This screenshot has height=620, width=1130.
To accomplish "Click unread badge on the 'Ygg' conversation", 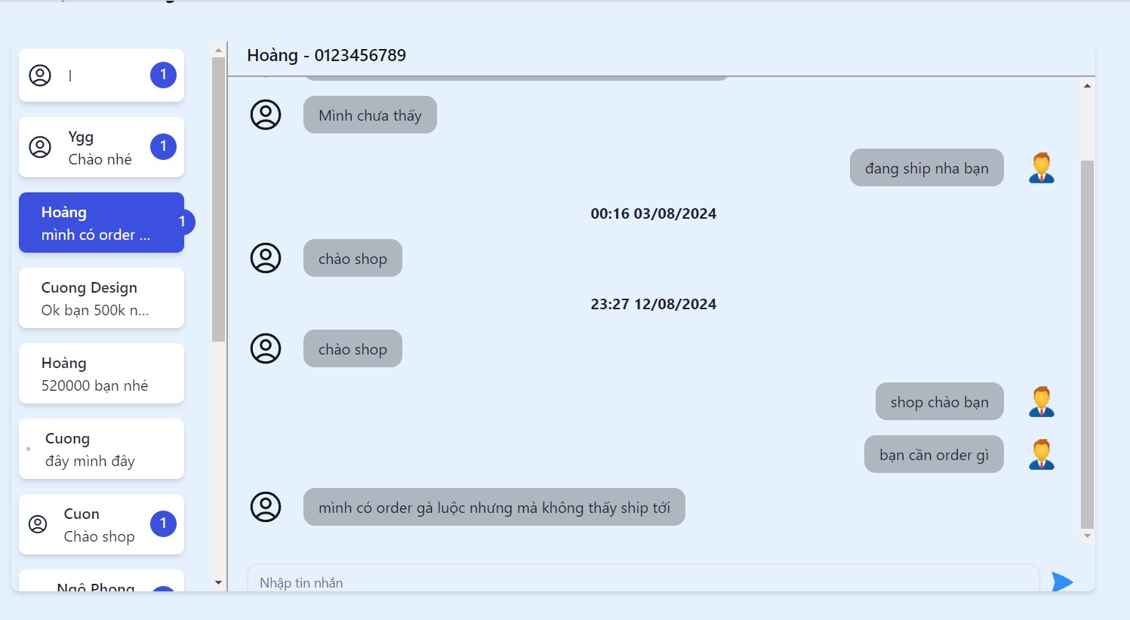I will click(163, 146).
